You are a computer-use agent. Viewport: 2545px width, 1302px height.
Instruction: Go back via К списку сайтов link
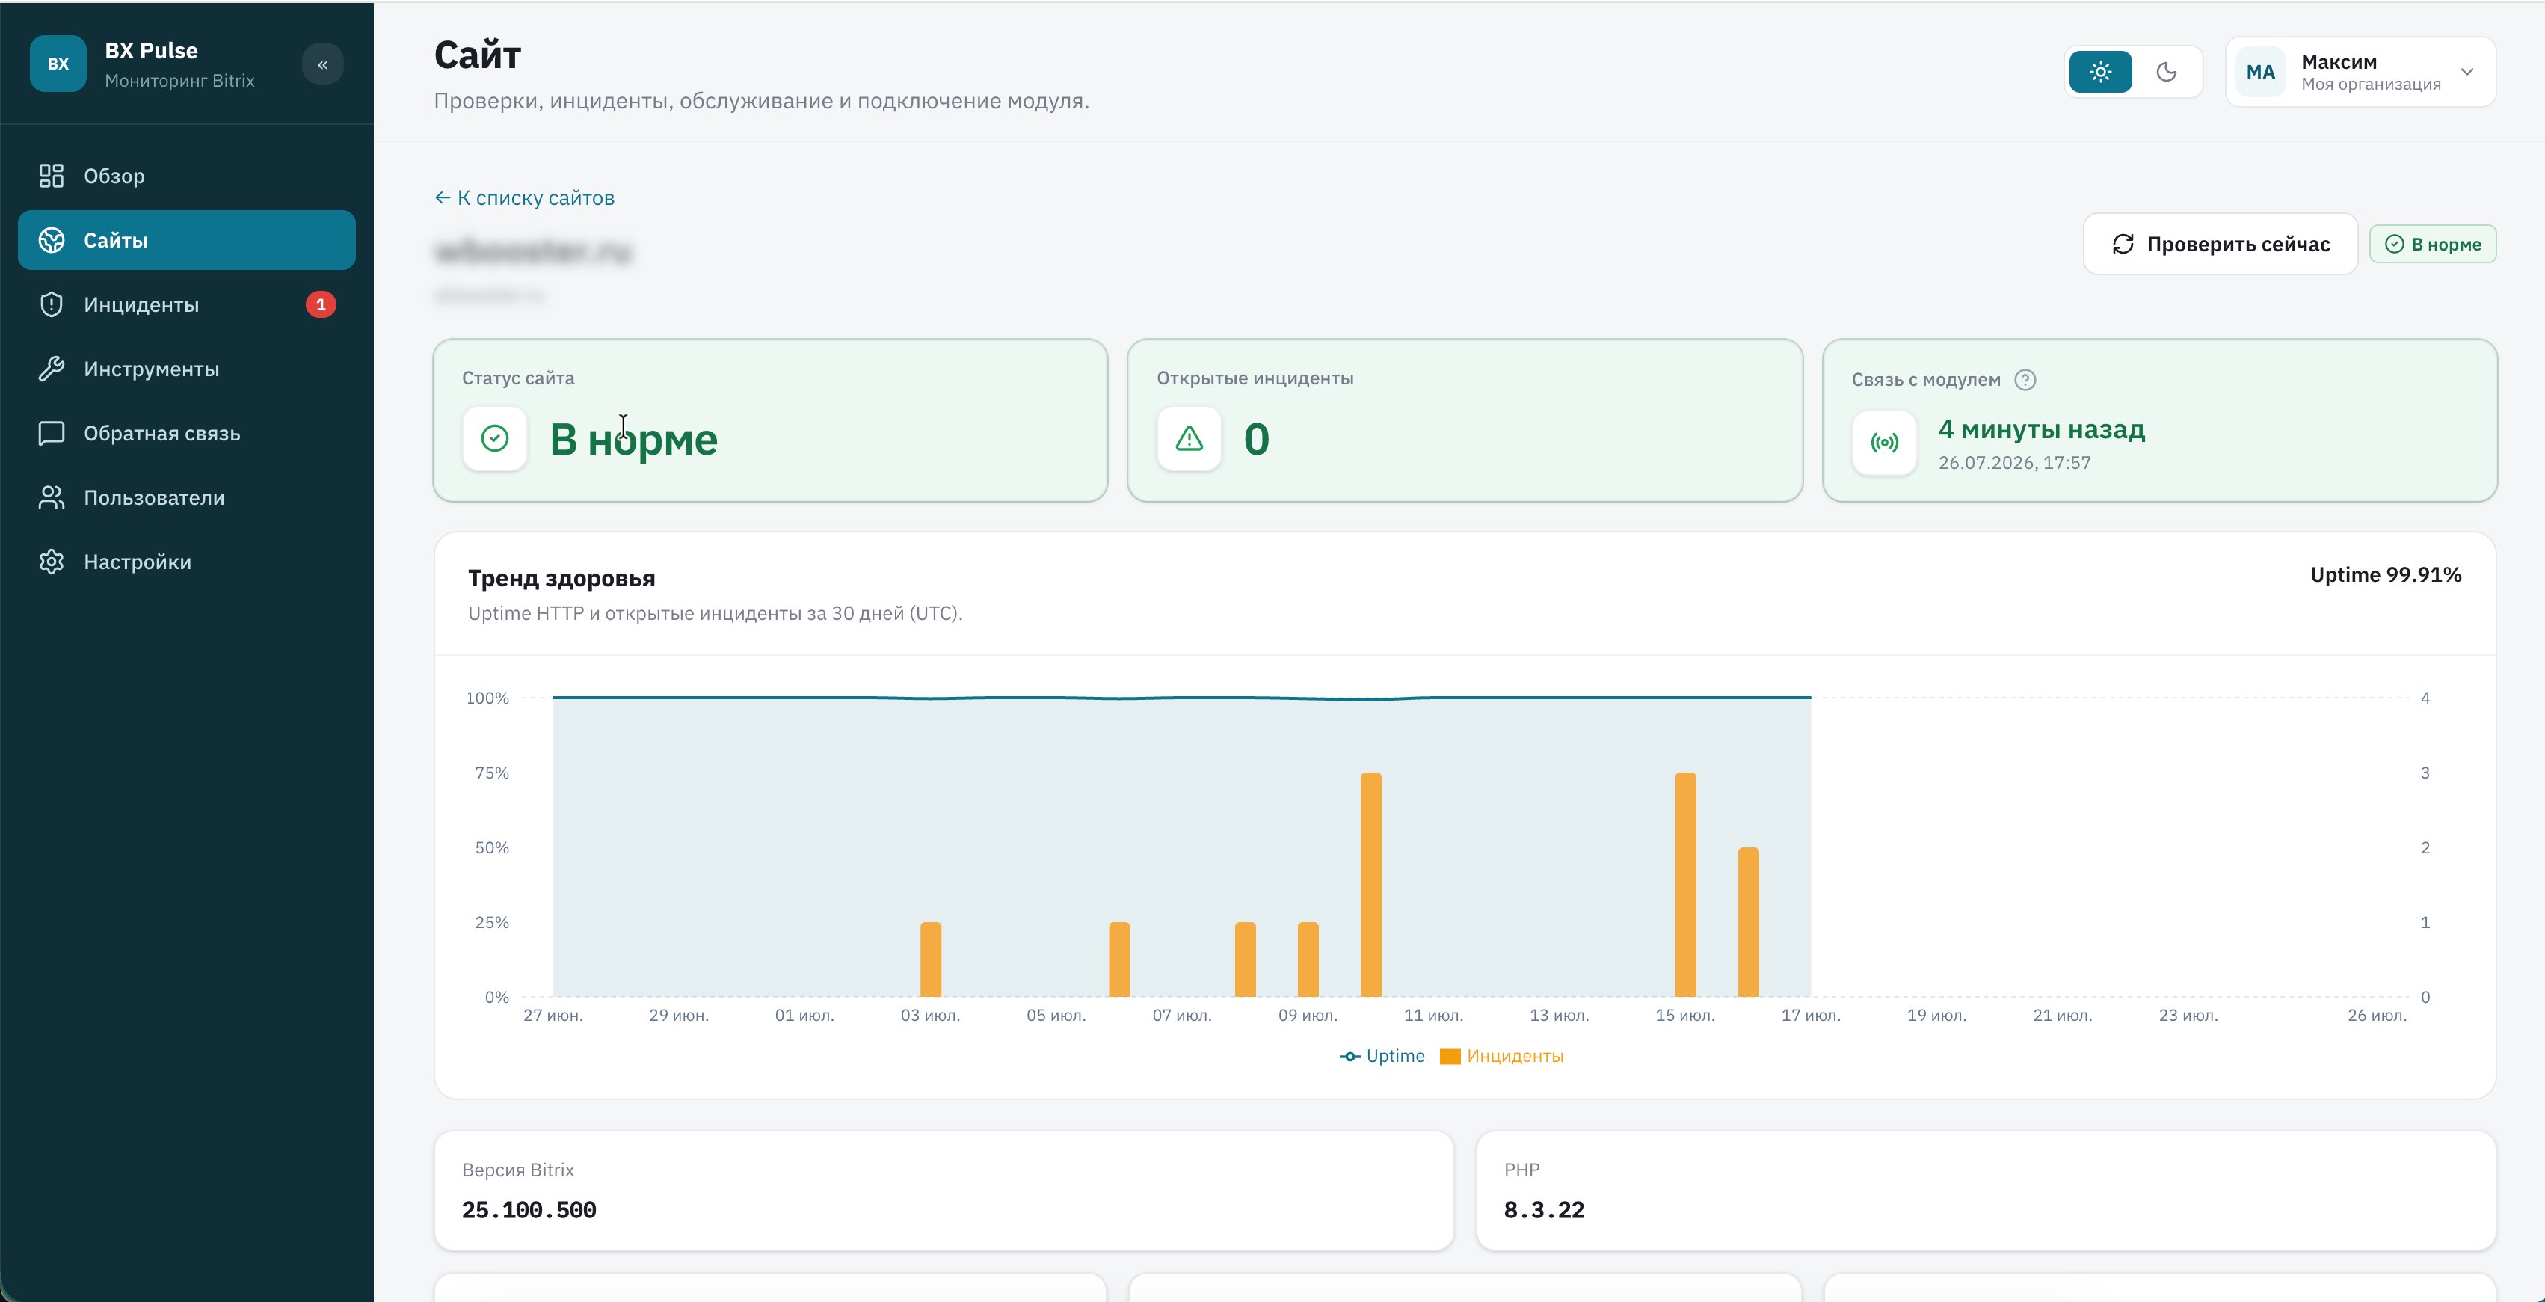(x=525, y=197)
